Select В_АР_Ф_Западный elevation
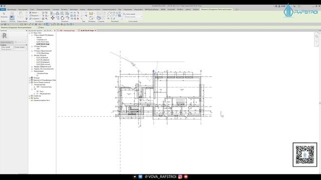This screenshot has width=321, height=180. coord(43,62)
